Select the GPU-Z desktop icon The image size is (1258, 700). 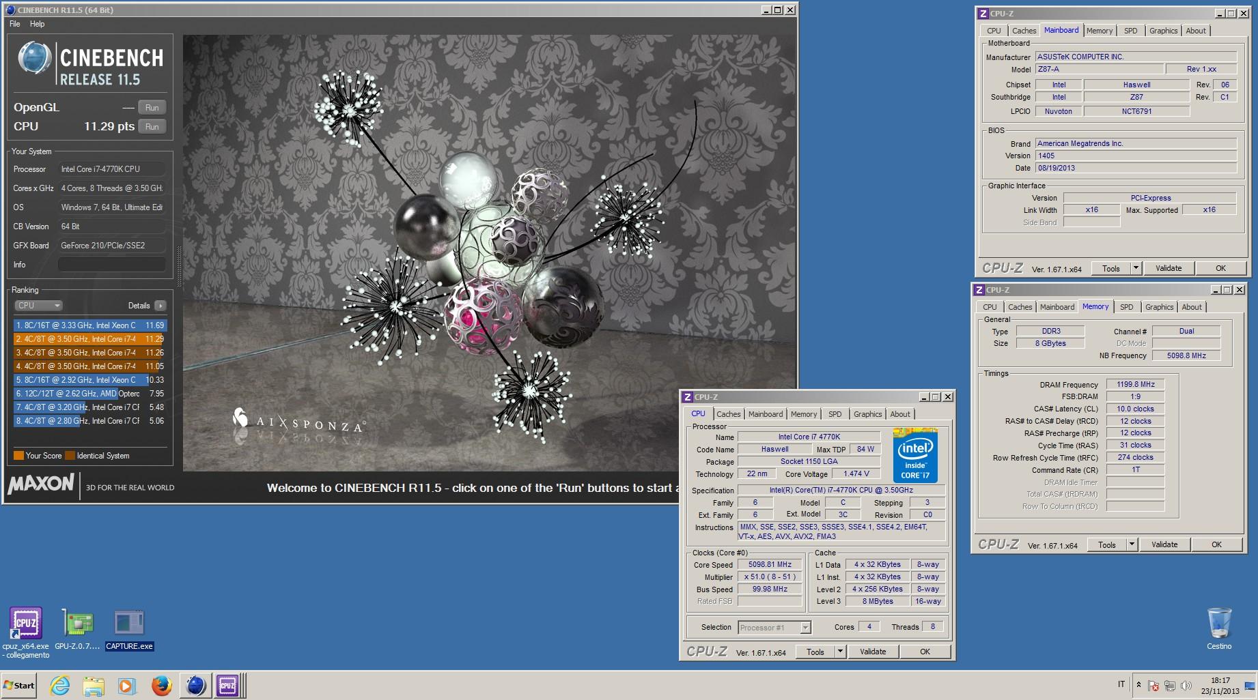[x=77, y=629]
